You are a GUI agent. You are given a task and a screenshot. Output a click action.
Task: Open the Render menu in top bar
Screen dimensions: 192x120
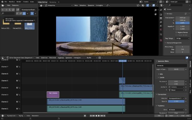19,2
